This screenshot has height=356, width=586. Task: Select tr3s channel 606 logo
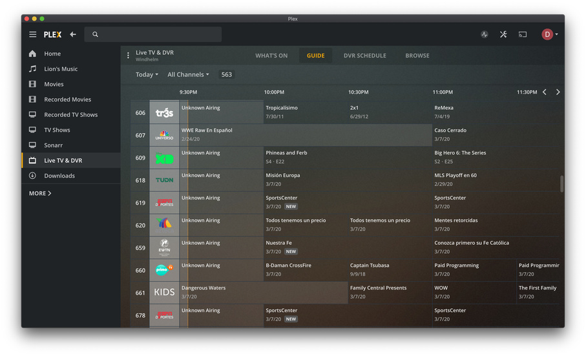point(165,113)
